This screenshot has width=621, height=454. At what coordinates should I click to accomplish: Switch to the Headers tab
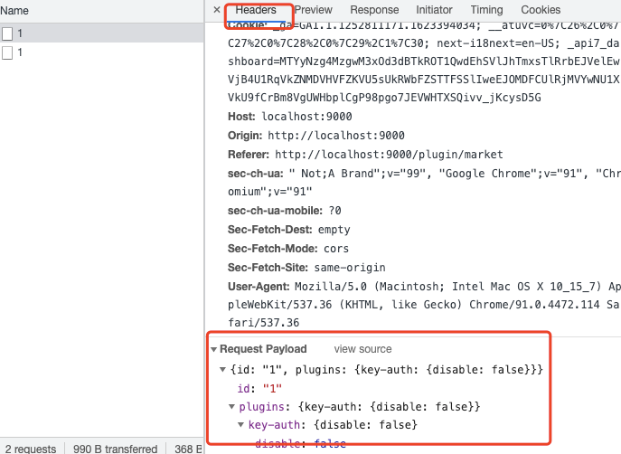[256, 10]
